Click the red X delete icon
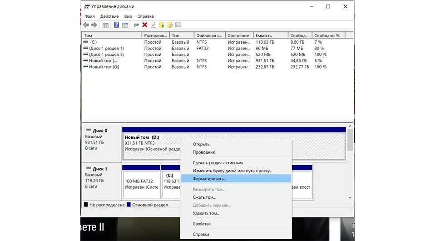 pyautogui.click(x=144, y=25)
